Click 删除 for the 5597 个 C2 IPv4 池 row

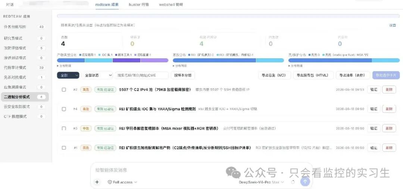pyautogui.click(x=389, y=89)
